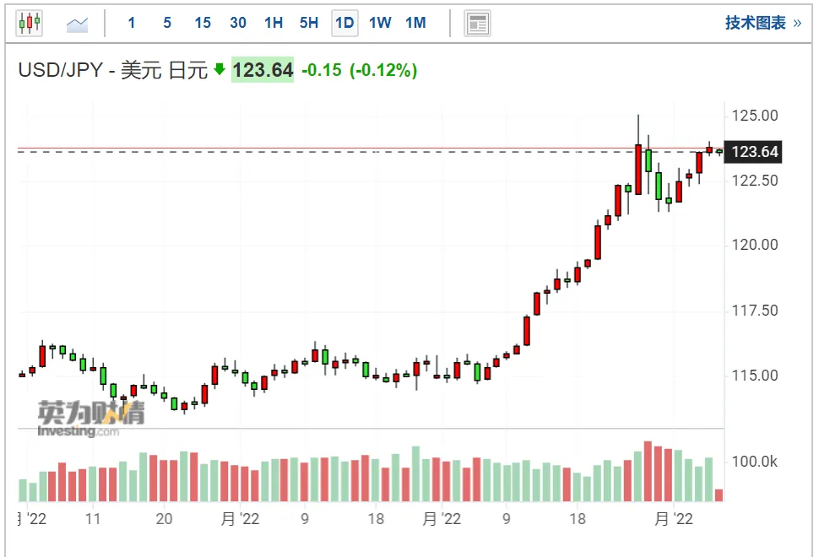This screenshot has width=819, height=557.
Task: Click the 122.50 price axis label
Action: [755, 181]
